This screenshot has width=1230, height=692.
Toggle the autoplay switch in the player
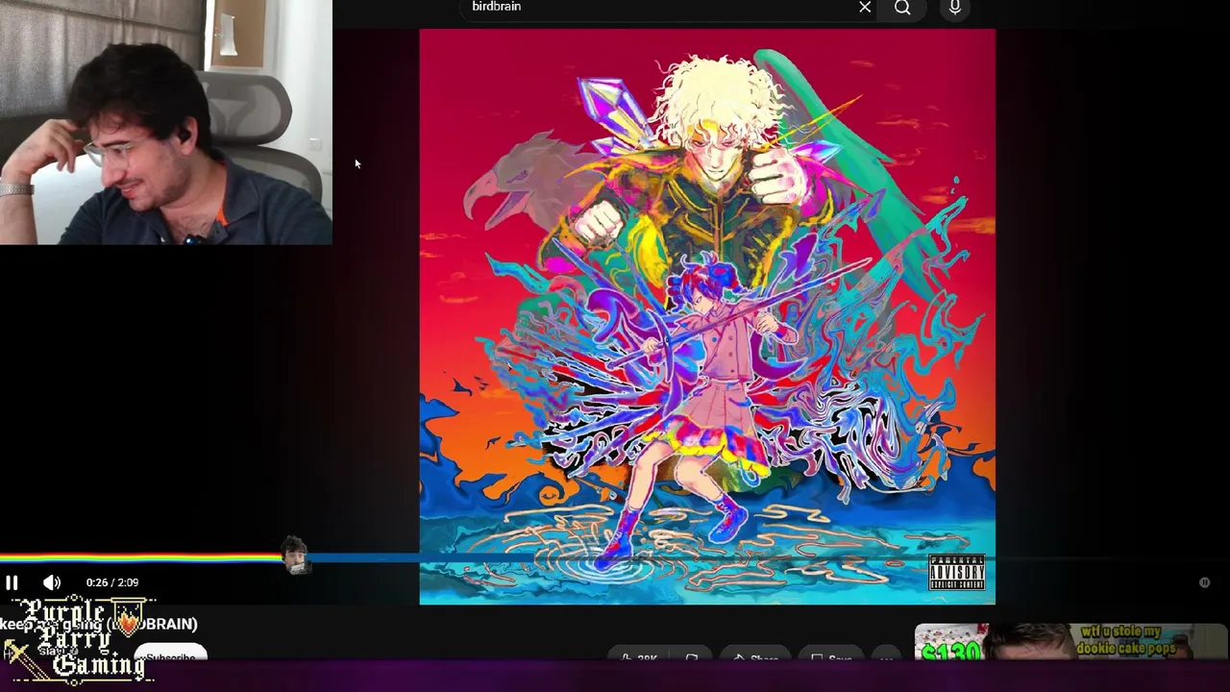coord(1204,582)
